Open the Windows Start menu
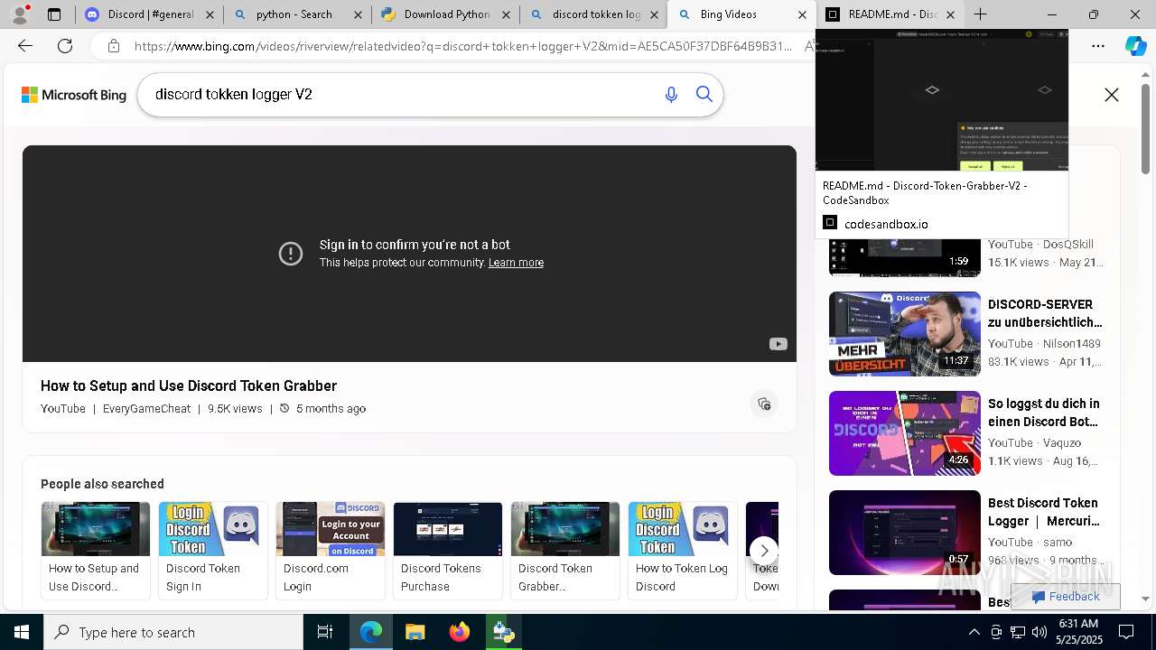This screenshot has height=650, width=1156. tap(22, 632)
